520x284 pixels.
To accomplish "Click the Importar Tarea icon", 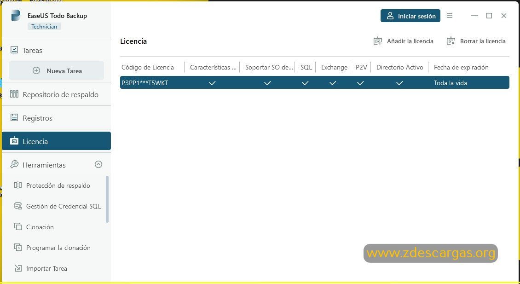I will click(x=18, y=268).
